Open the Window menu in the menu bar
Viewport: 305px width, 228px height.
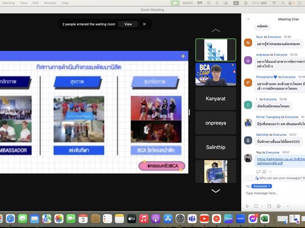[50, 3]
